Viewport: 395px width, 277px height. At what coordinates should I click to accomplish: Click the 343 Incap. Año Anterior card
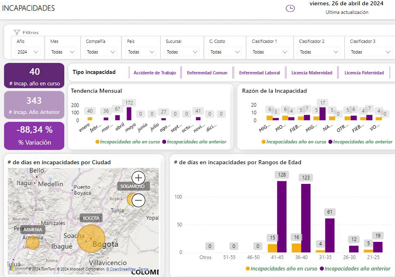34,105
